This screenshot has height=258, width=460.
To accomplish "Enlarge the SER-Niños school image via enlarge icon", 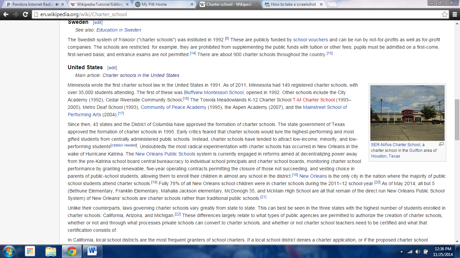I will click(441, 144).
